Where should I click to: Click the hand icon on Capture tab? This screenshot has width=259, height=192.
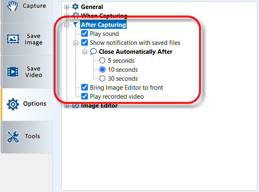coord(13,6)
